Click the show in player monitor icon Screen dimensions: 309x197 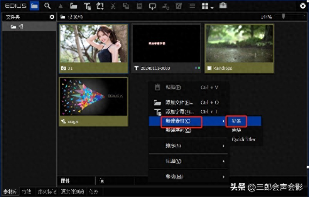(x=152, y=6)
